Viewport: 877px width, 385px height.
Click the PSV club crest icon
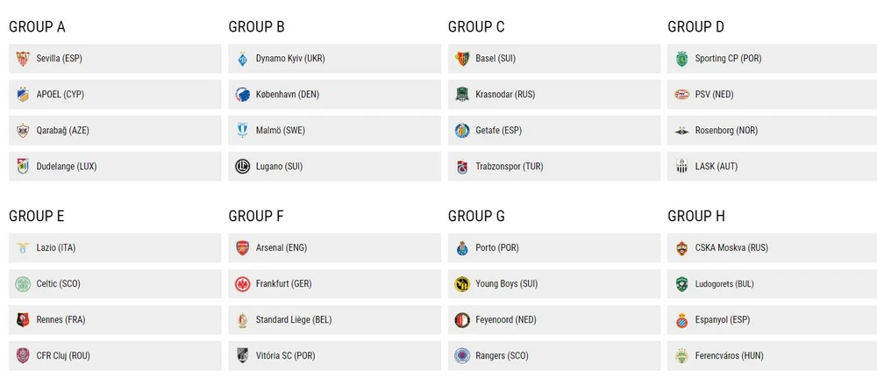click(x=681, y=95)
